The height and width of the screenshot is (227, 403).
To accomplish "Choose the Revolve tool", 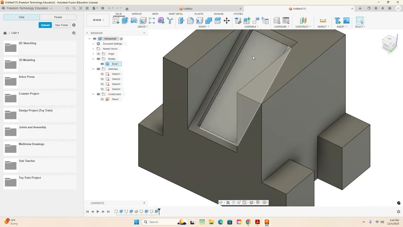I will pos(134,21).
